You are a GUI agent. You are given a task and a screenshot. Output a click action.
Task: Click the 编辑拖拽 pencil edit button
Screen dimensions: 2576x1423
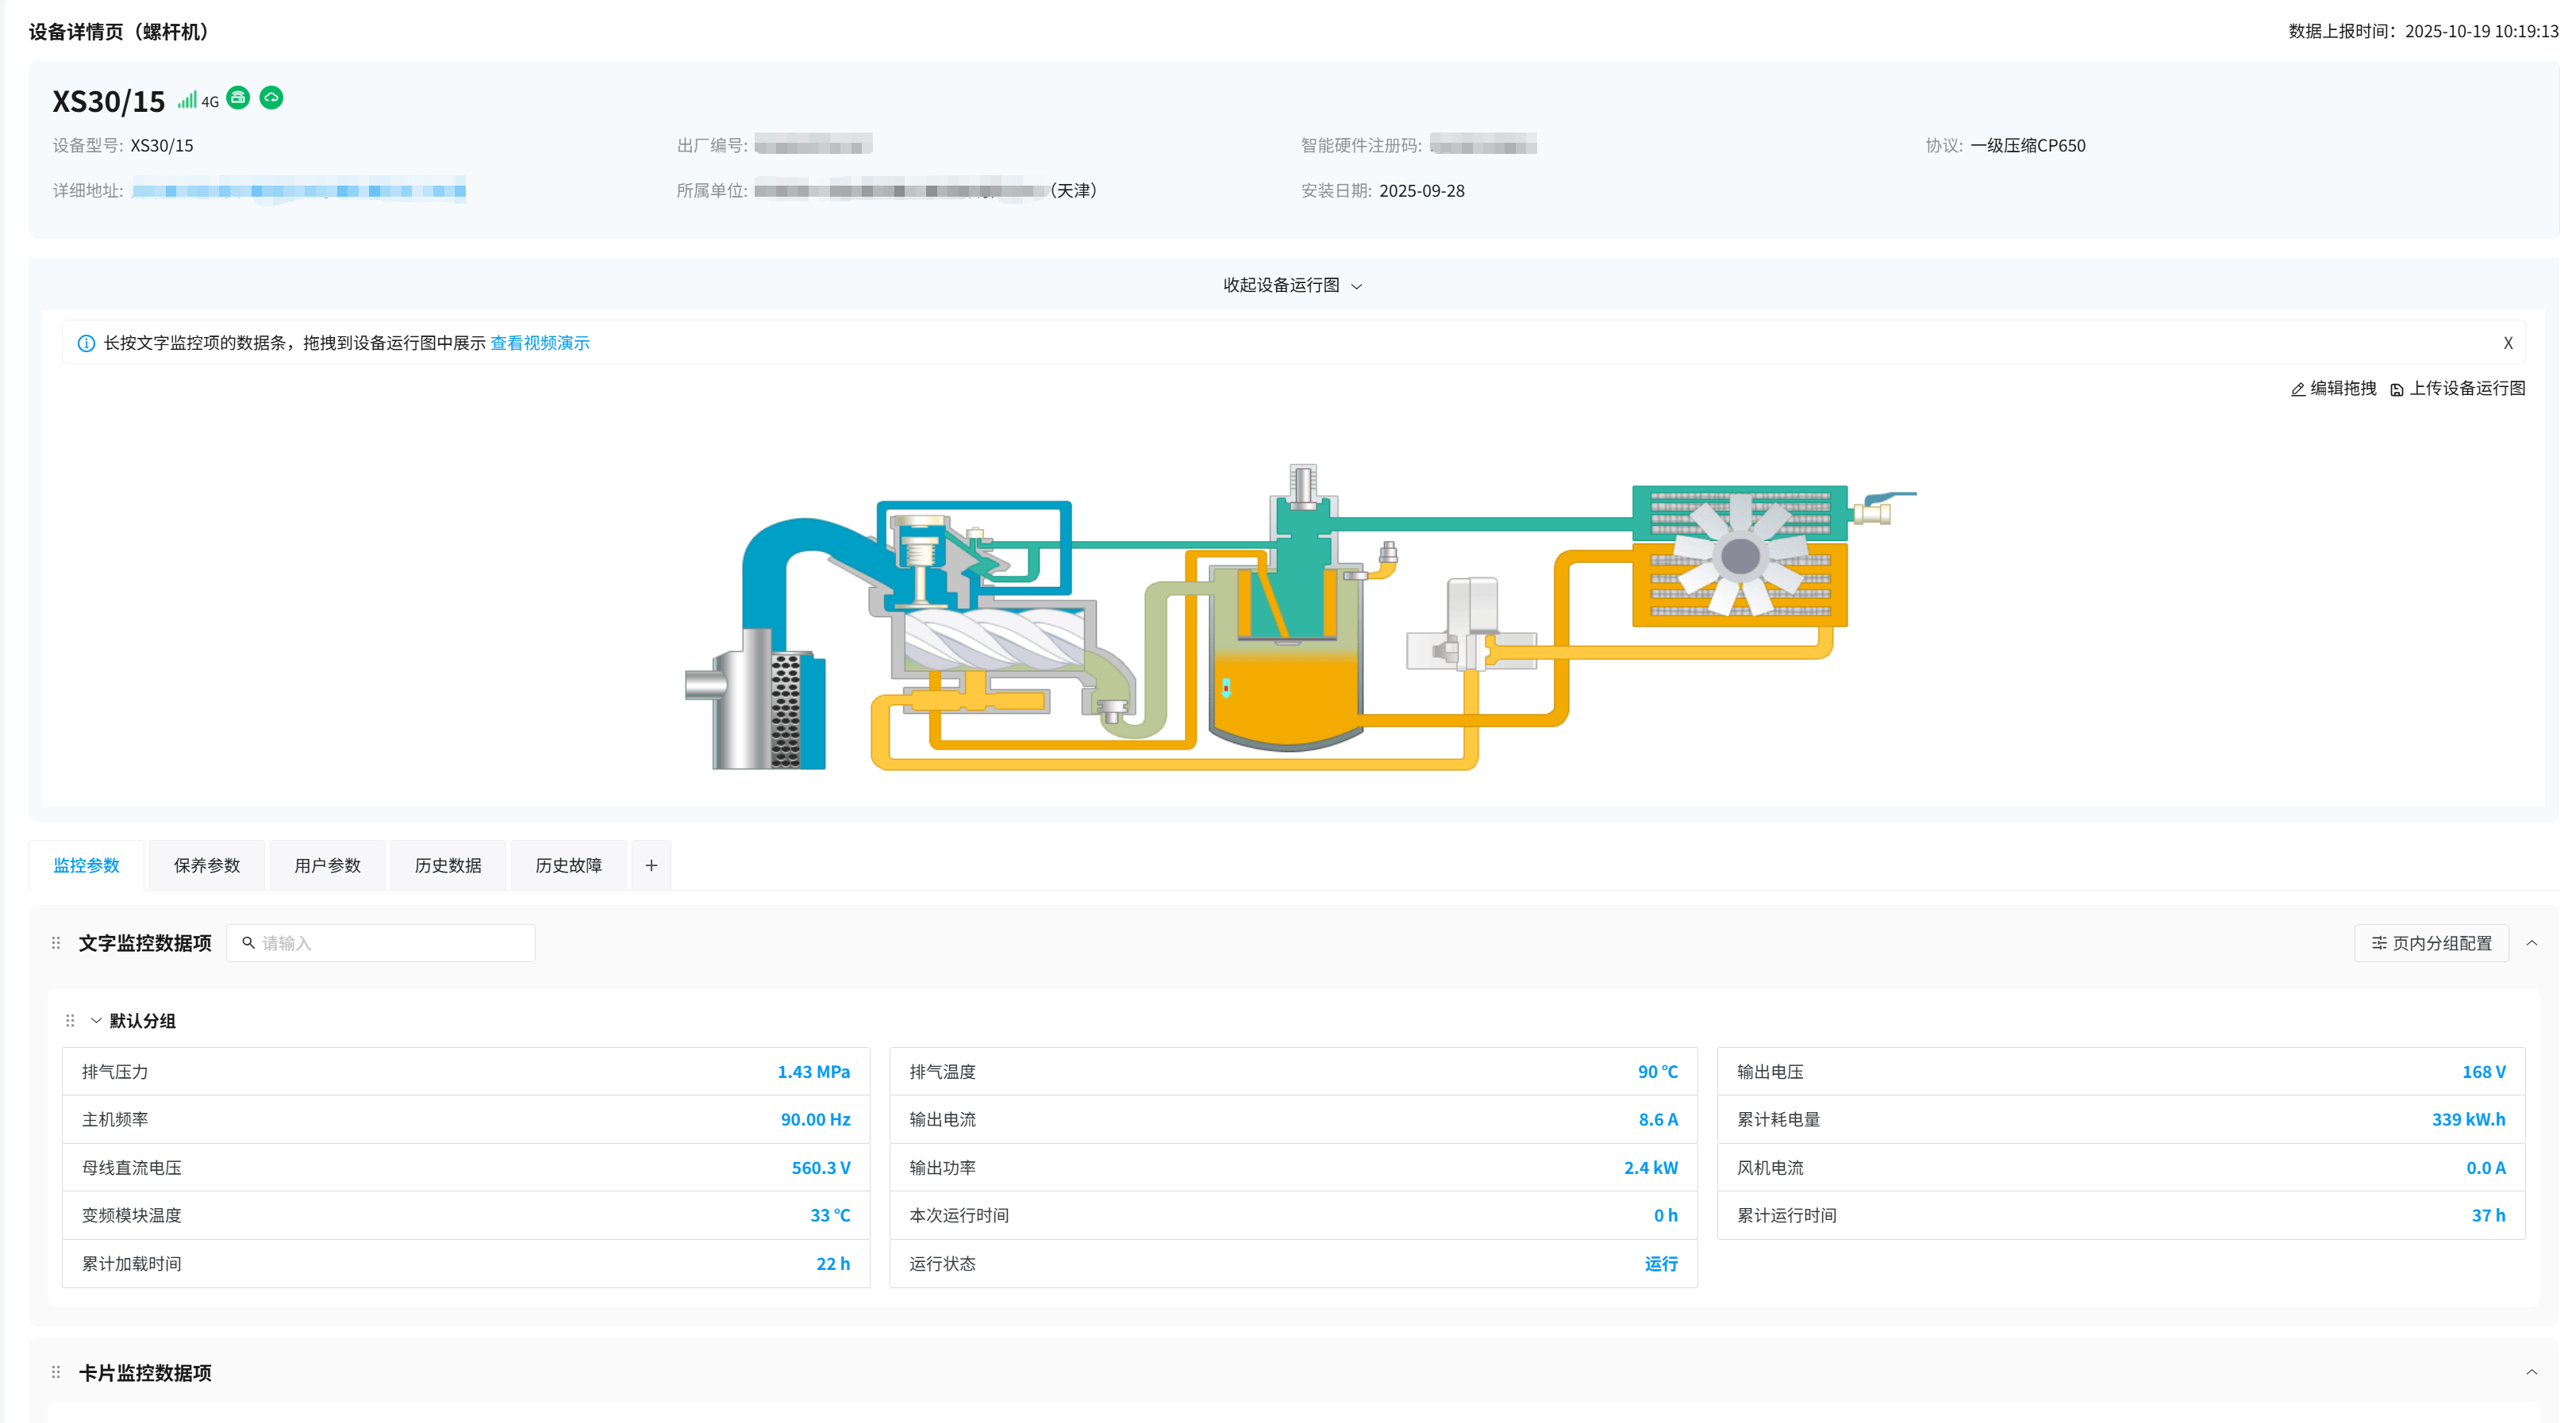pos(2333,388)
